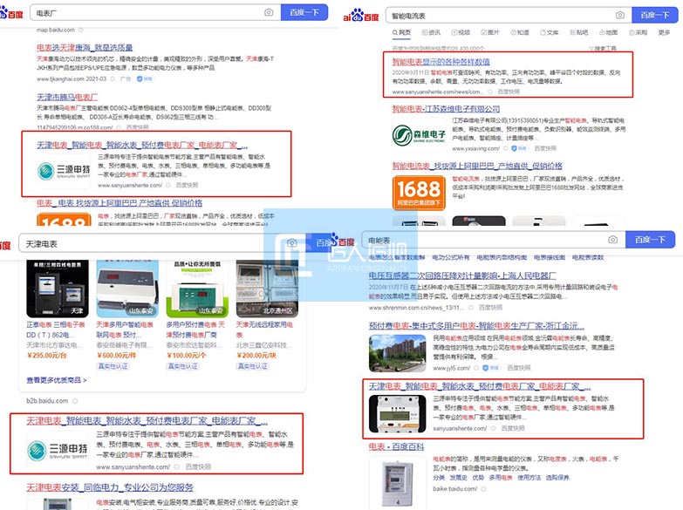Viewport: 683px width, 510px height.
Task: Click related search 电功公式所有
Action: [x=451, y=257]
